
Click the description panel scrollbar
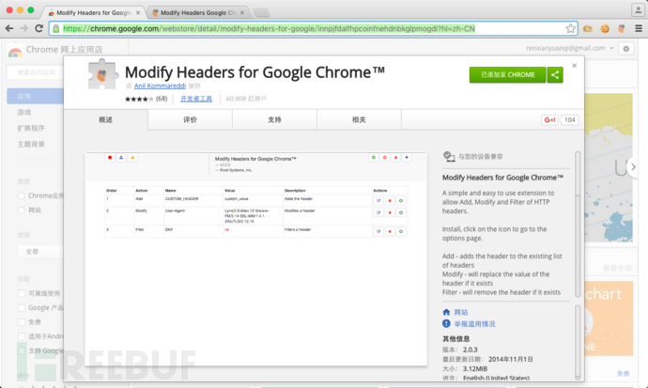[578, 225]
